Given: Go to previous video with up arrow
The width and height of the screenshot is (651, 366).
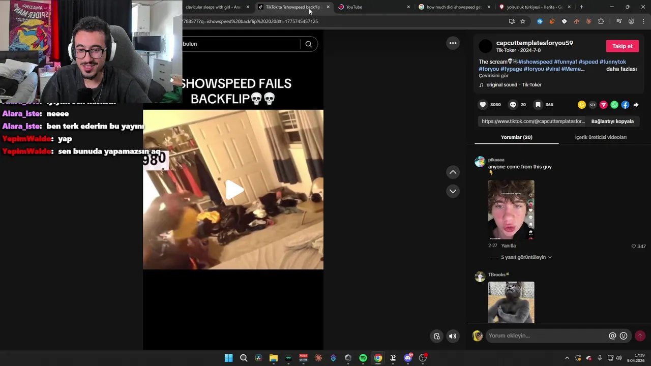Looking at the screenshot, I should pyautogui.click(x=453, y=172).
